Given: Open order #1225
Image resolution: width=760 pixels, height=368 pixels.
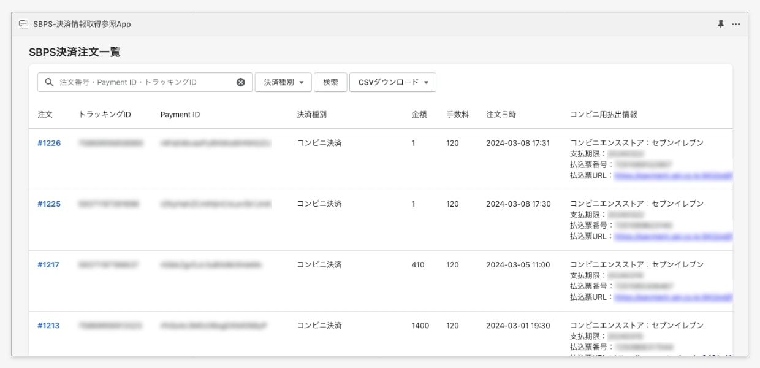Looking at the screenshot, I should [x=49, y=204].
